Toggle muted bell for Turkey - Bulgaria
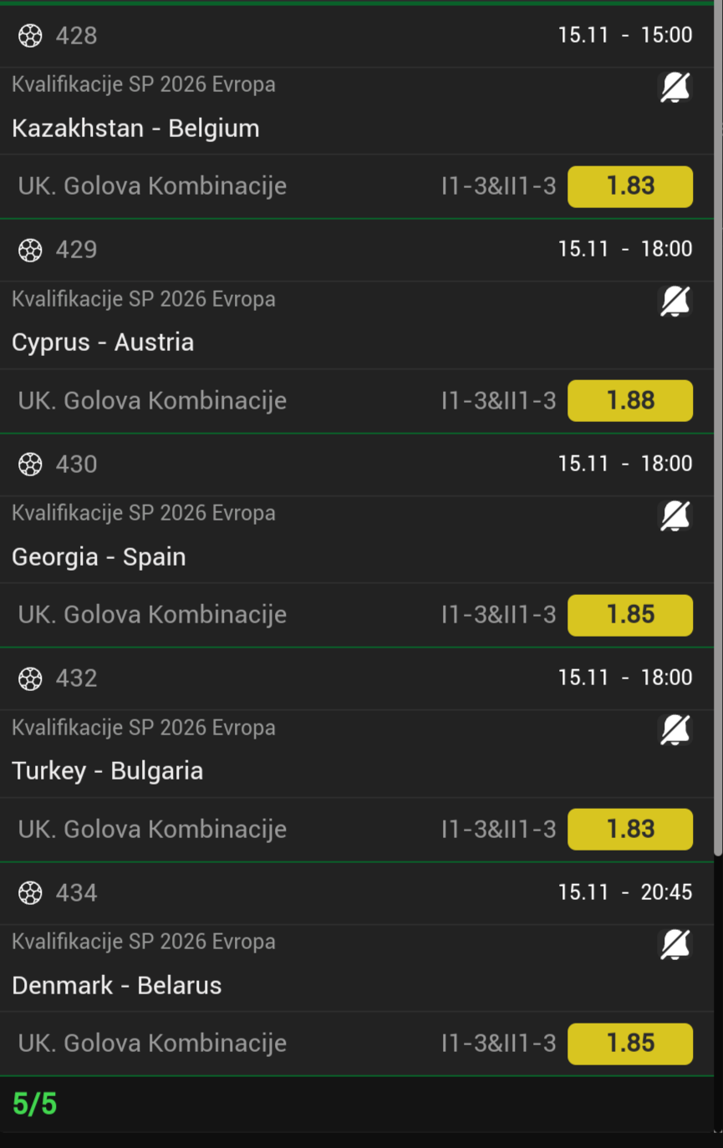723x1148 pixels. tap(675, 730)
